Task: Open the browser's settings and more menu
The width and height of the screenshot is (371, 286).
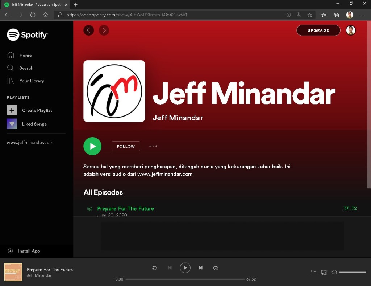Action: 363,15
